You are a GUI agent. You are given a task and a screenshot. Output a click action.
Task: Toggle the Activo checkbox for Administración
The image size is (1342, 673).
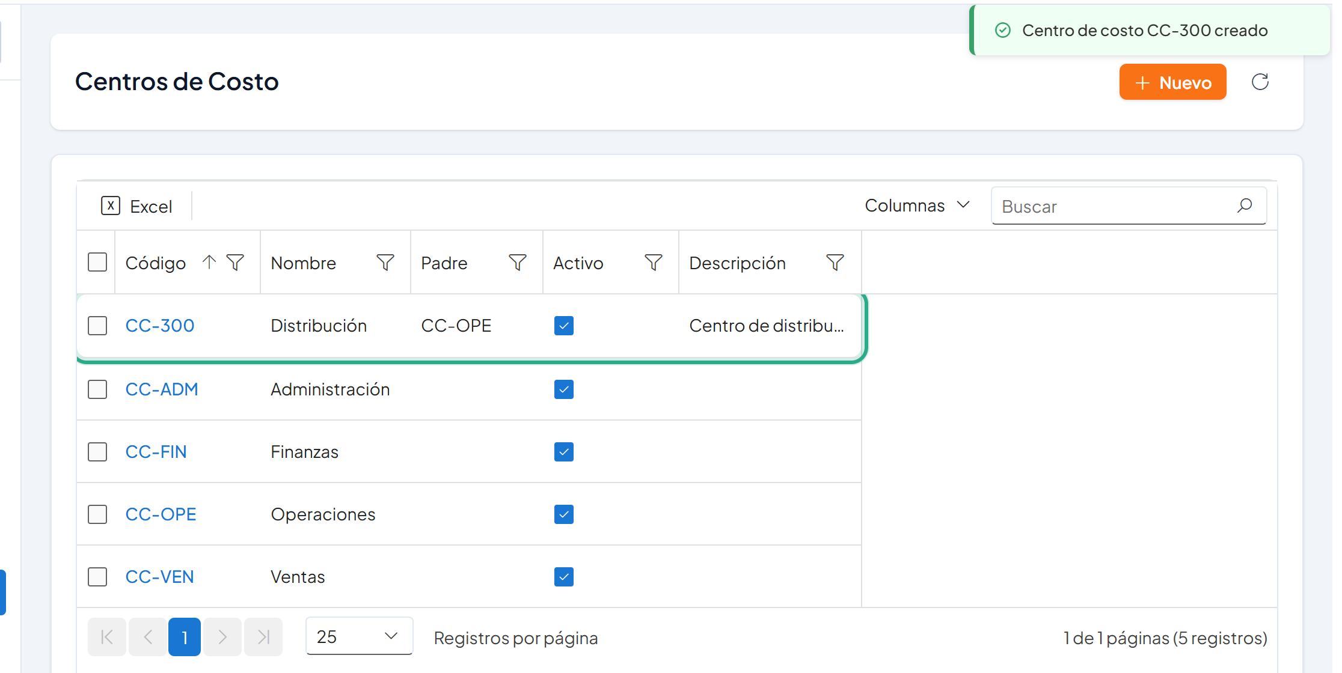pyautogui.click(x=564, y=389)
